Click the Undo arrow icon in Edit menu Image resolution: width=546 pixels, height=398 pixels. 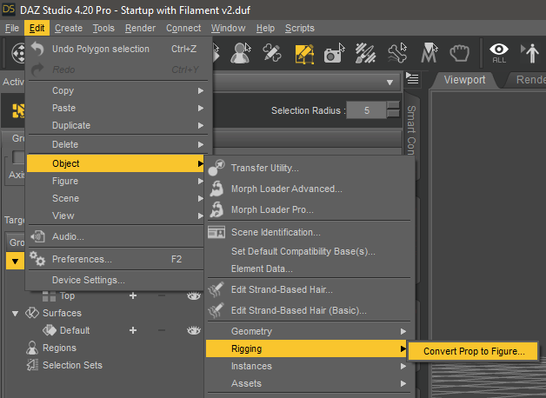pyautogui.click(x=37, y=49)
